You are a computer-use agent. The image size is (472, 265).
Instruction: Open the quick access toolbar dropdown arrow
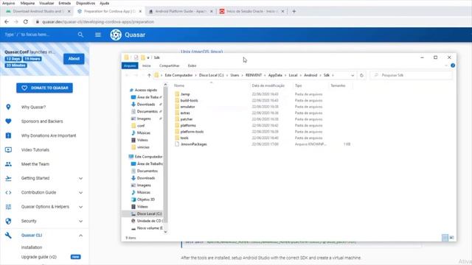tap(148, 57)
